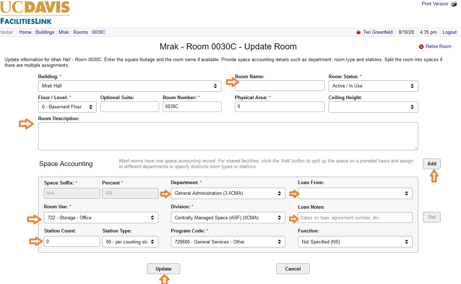Click the red status dot beside Teri Greenfield

pos(358,32)
